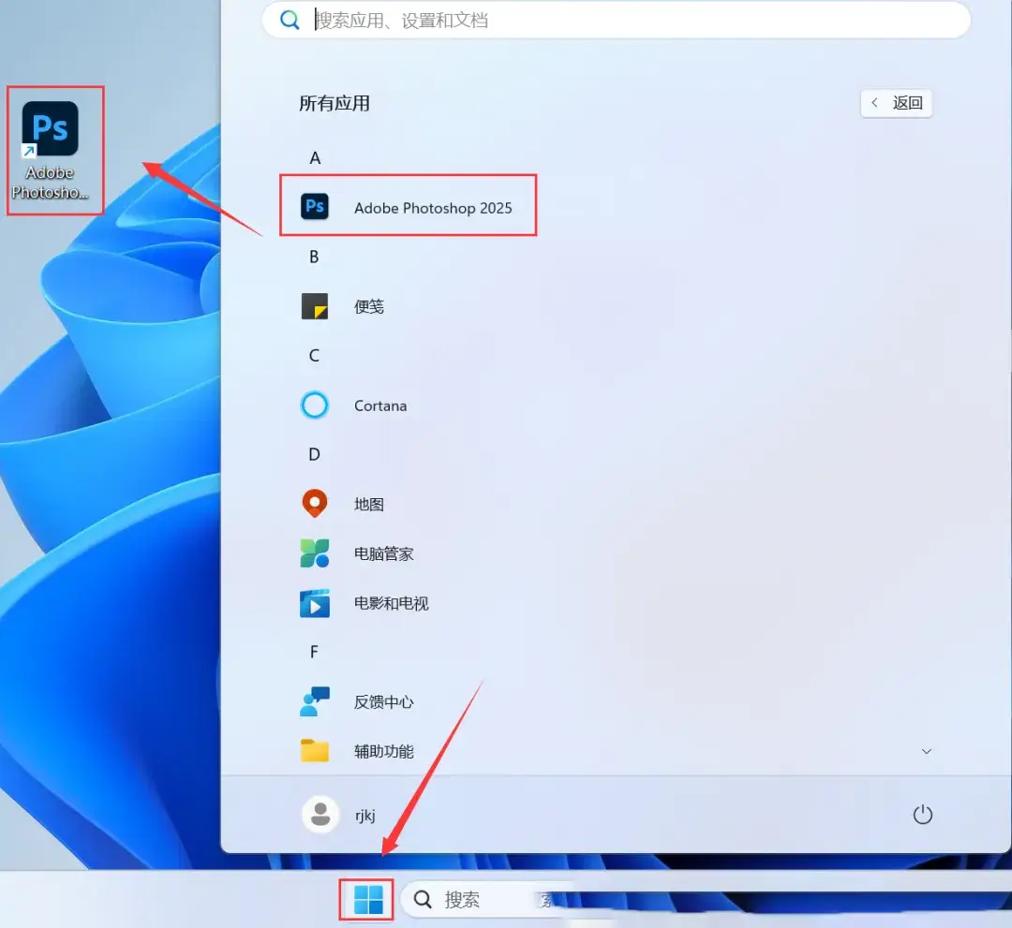Click the 返回 back button
1012x928 pixels.
point(897,103)
